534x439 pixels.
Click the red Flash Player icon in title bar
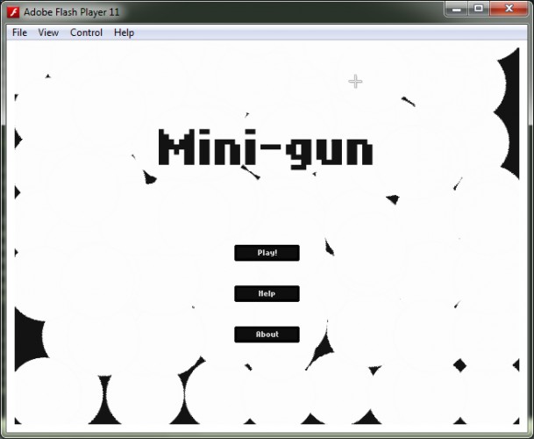[13, 12]
